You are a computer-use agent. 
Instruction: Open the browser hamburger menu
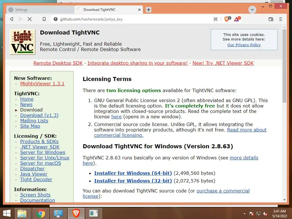pyautogui.click(x=281, y=19)
